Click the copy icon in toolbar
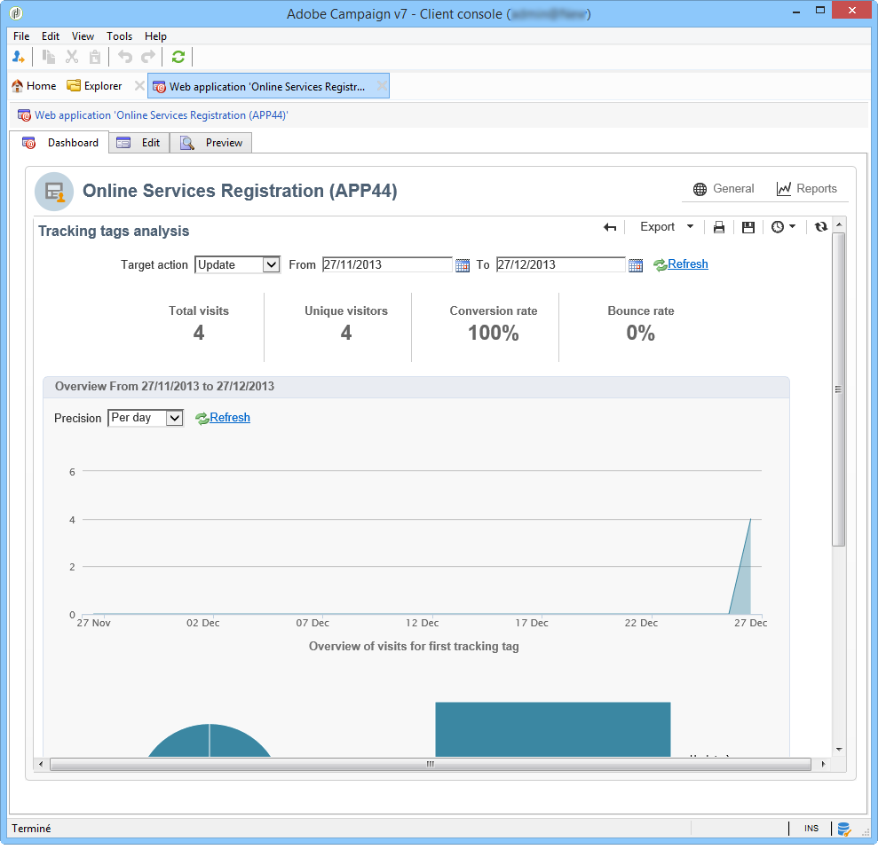Image resolution: width=894 pixels, height=865 pixels. [49, 57]
